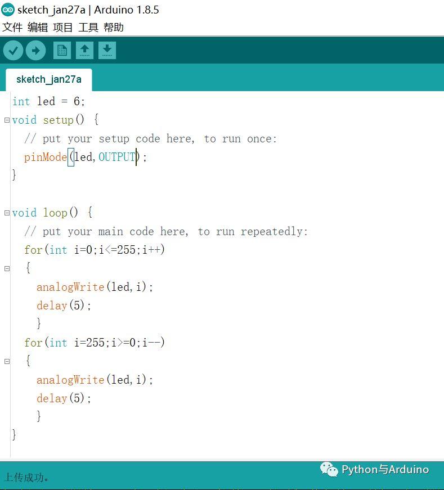Viewport: 444px width, 490px height.
Task: Open the 工具 menu
Action: [88, 27]
